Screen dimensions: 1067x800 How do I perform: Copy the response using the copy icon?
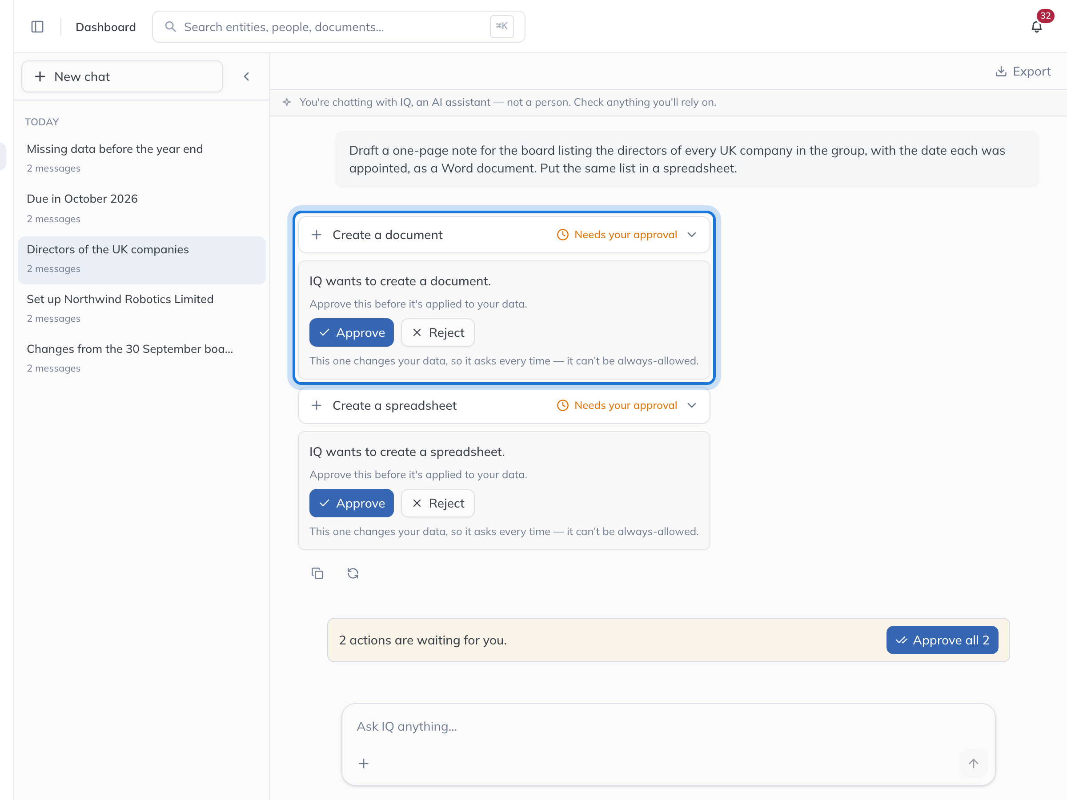[x=317, y=573]
